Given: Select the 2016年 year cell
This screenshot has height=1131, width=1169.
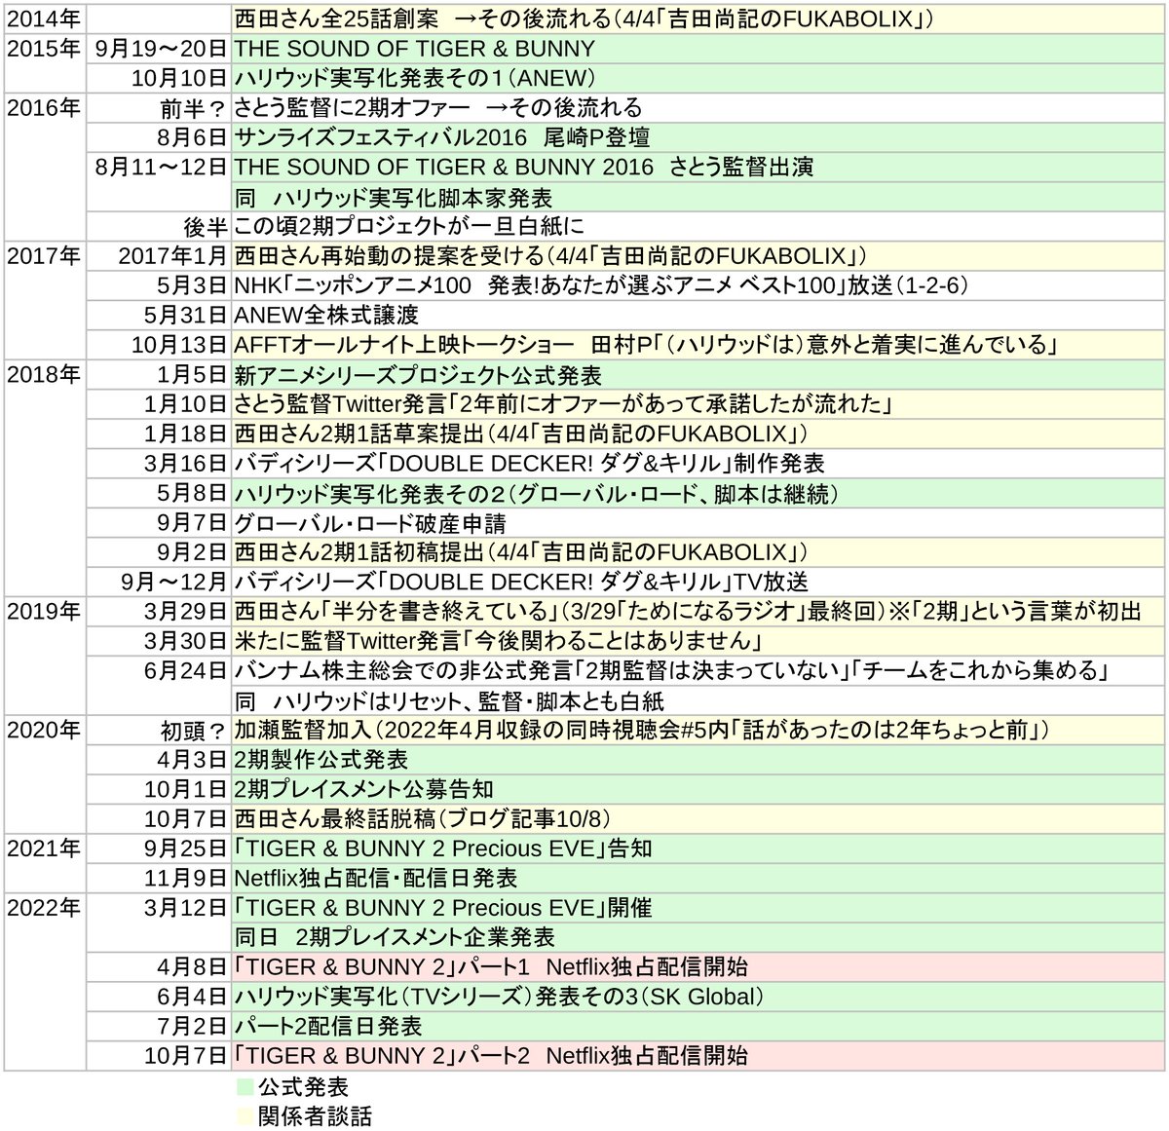Looking at the screenshot, I should point(45,167).
